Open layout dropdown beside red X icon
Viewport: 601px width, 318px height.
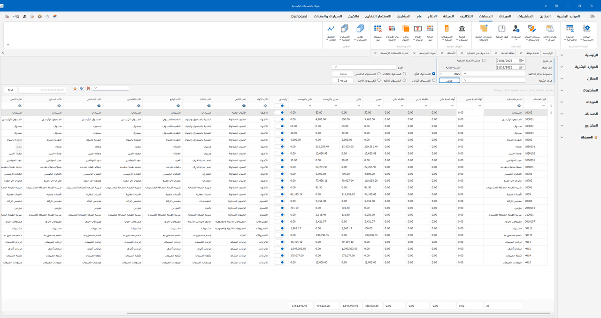pos(95,88)
